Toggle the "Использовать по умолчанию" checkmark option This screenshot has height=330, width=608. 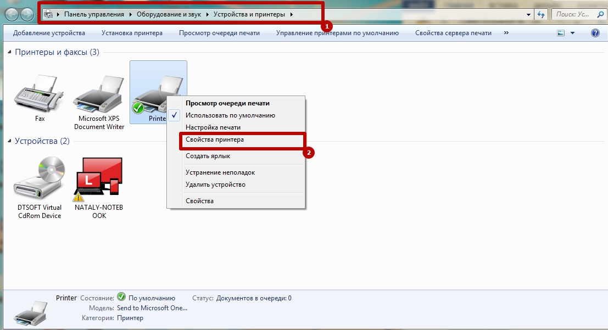pos(230,115)
